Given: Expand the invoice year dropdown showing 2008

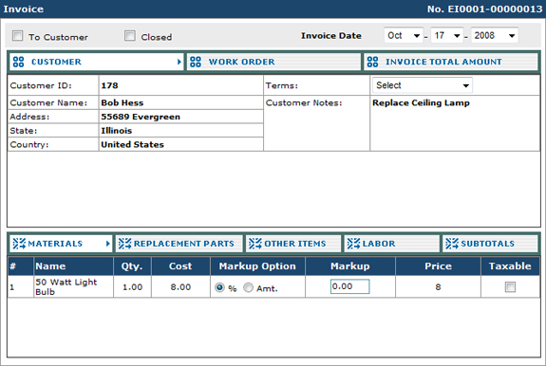Looking at the screenshot, I should click(495, 35).
